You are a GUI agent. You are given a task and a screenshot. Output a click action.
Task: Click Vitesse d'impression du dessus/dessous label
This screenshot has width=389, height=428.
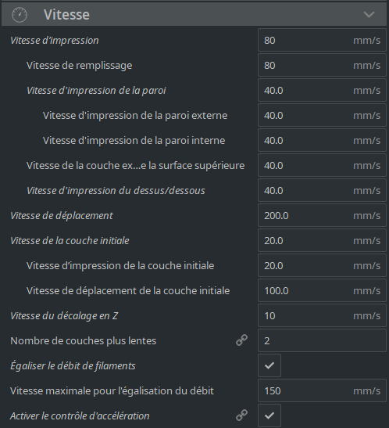[x=116, y=190]
